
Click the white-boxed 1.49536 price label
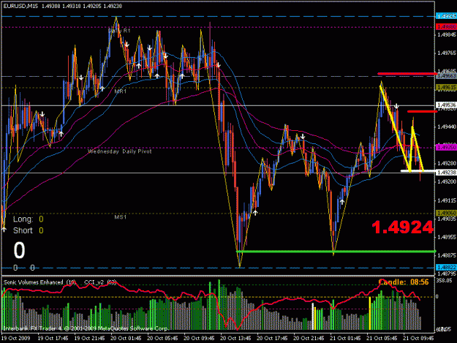click(446, 105)
